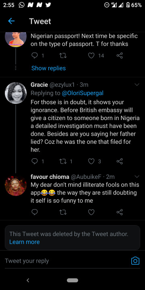View Gracie's profile picture

pyautogui.click(x=16, y=93)
